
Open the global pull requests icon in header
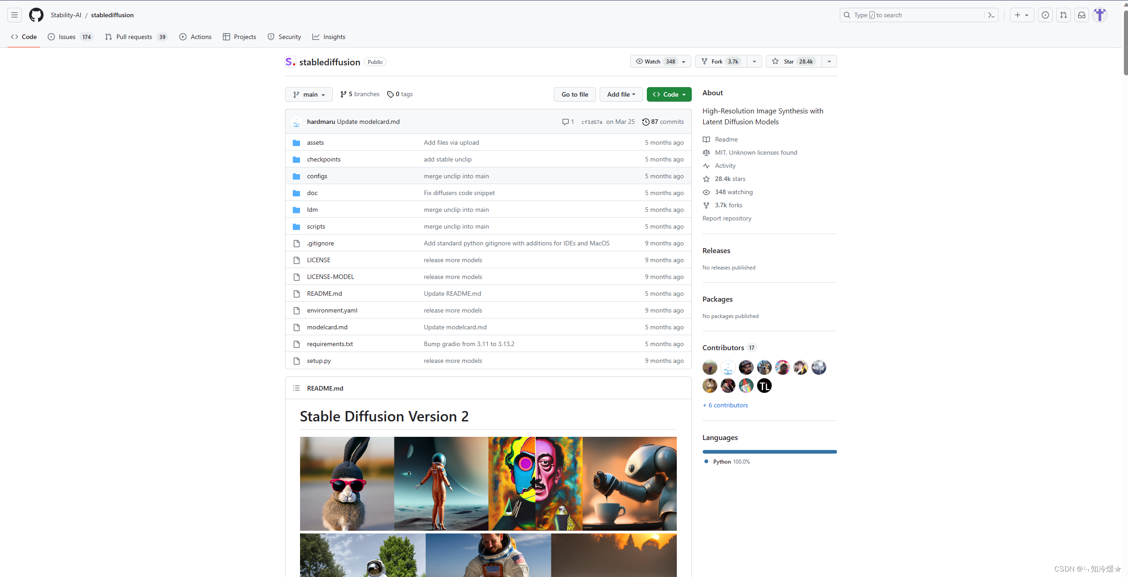(1064, 15)
